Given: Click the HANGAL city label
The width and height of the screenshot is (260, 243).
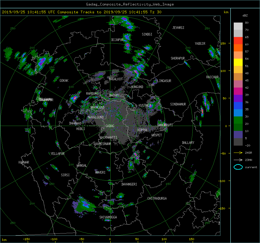Looking at the screenshot, I should pos(81,165).
